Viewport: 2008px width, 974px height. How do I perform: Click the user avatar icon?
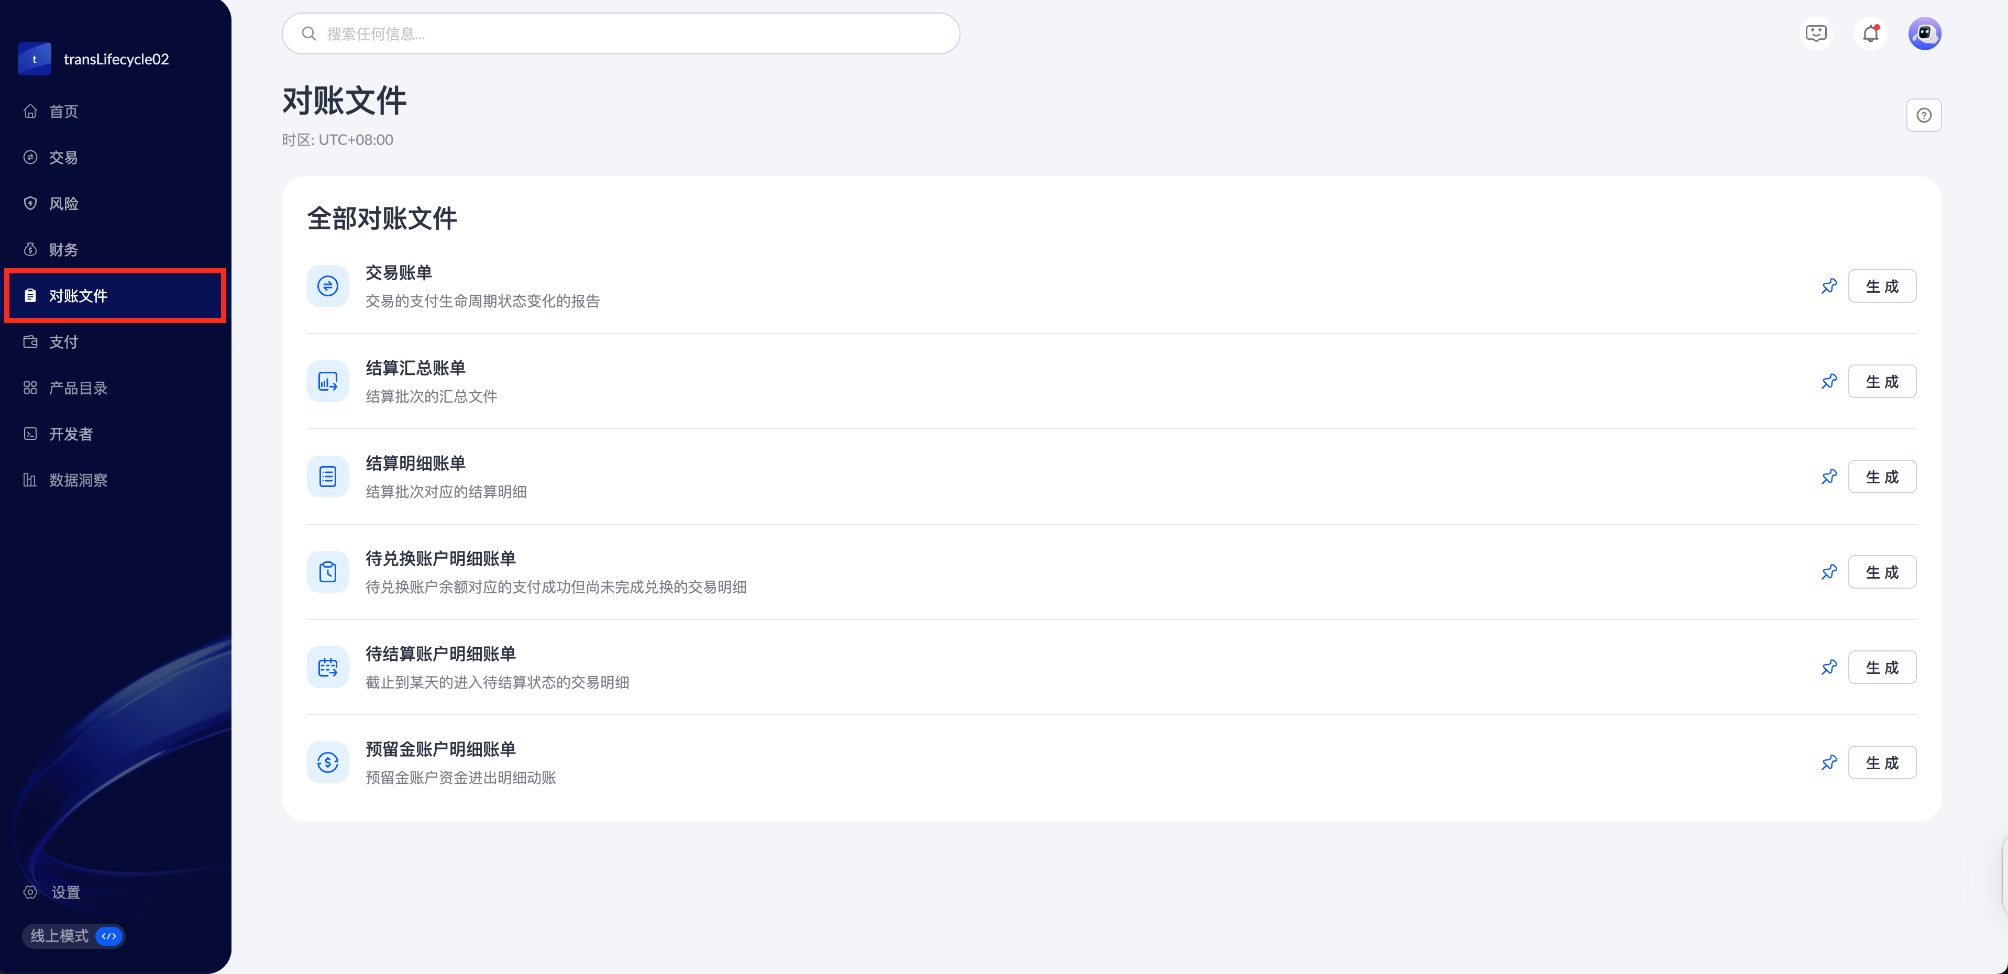(1924, 34)
